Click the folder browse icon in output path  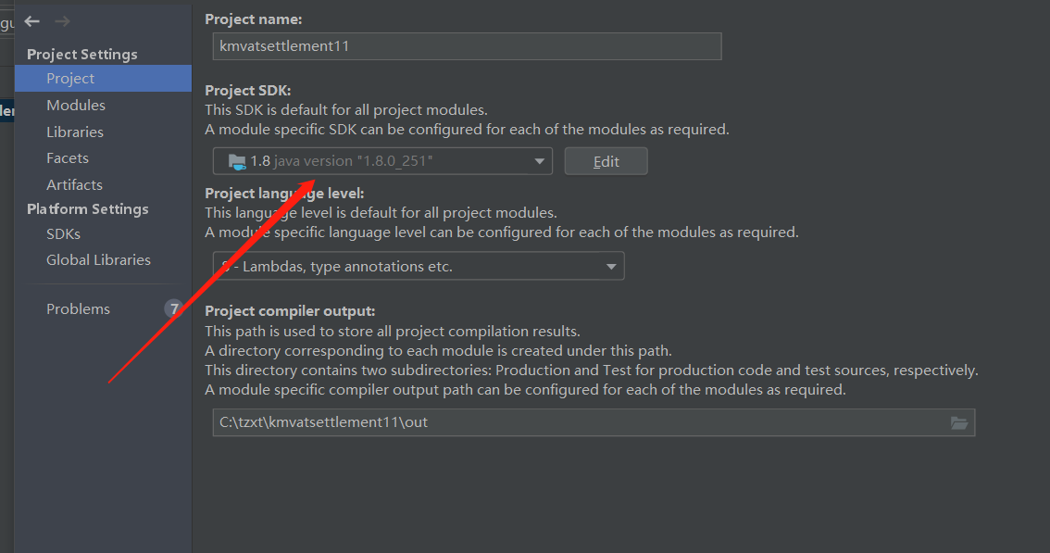[959, 423]
